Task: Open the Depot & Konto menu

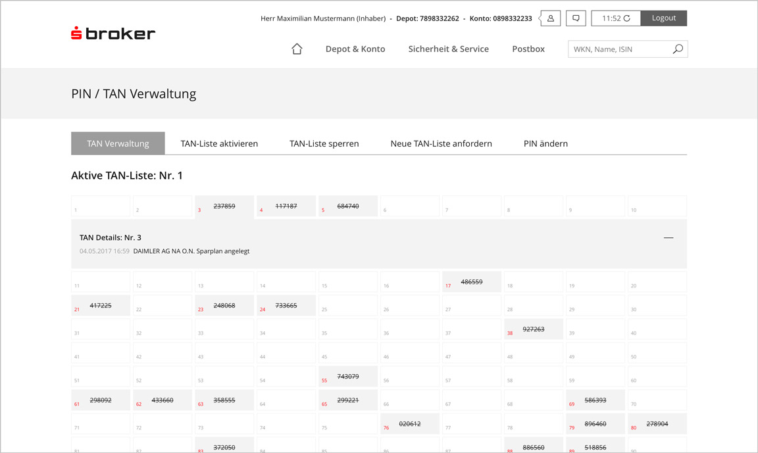Action: coord(355,49)
